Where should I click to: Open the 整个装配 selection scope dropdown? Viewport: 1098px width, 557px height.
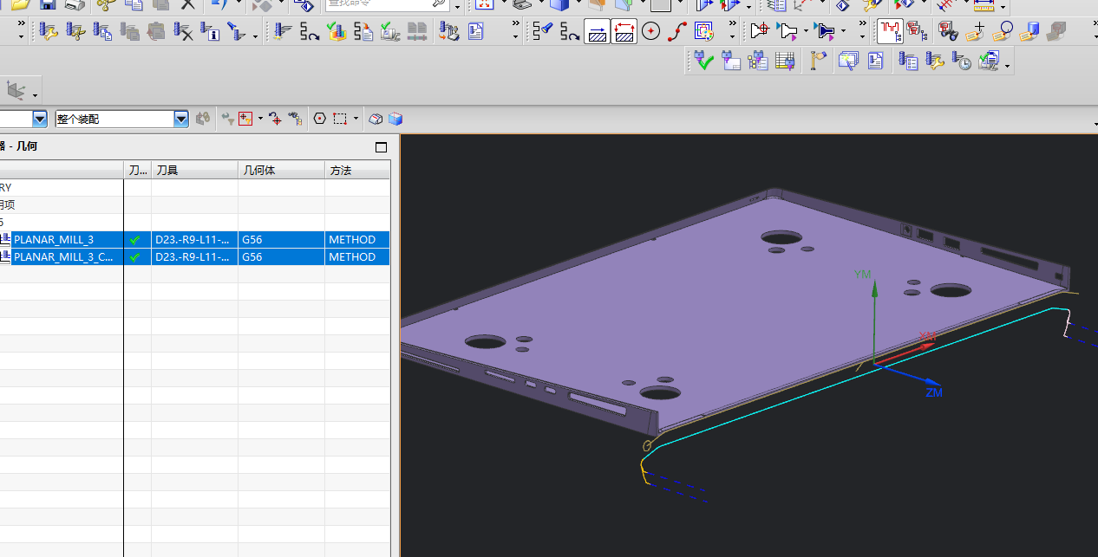(181, 119)
